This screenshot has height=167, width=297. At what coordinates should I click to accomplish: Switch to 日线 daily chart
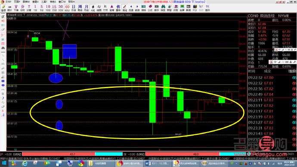(x=74, y=8)
